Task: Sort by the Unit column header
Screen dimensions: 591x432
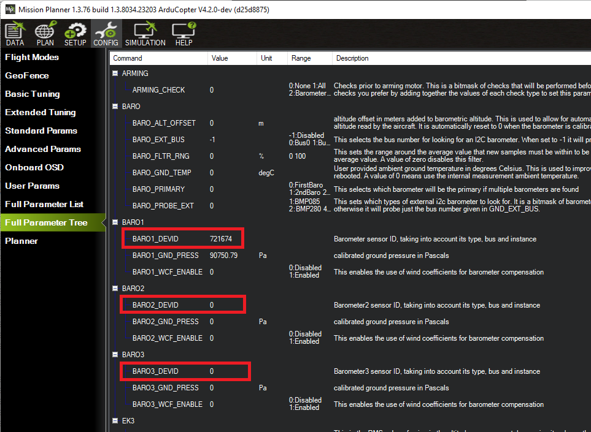Action: [x=272, y=58]
